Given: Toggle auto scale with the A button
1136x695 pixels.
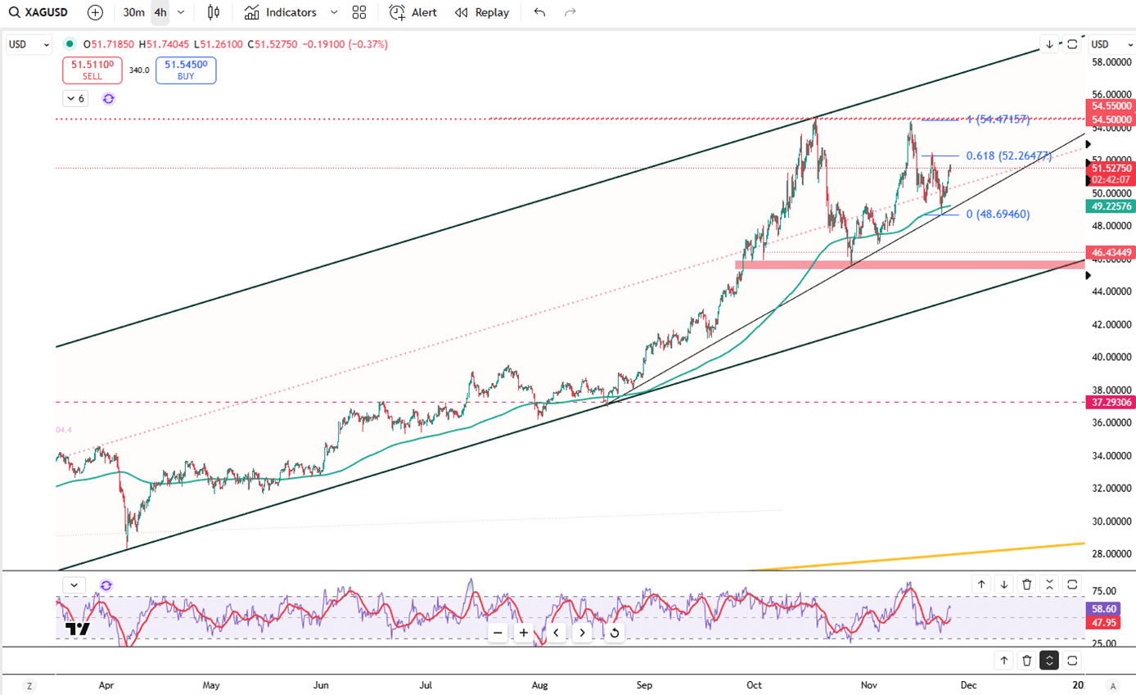Looking at the screenshot, I should point(1111,685).
